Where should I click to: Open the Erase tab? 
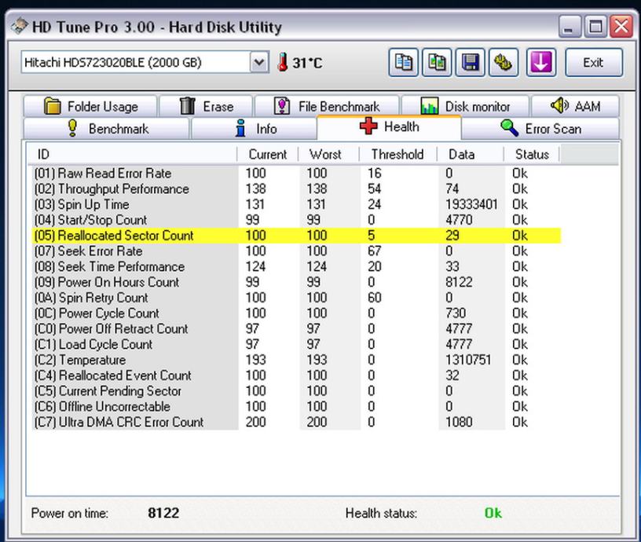pyautogui.click(x=206, y=106)
